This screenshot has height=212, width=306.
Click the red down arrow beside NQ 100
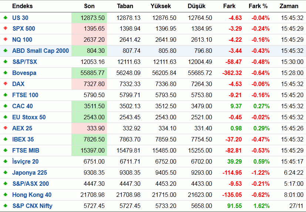pos(6,40)
